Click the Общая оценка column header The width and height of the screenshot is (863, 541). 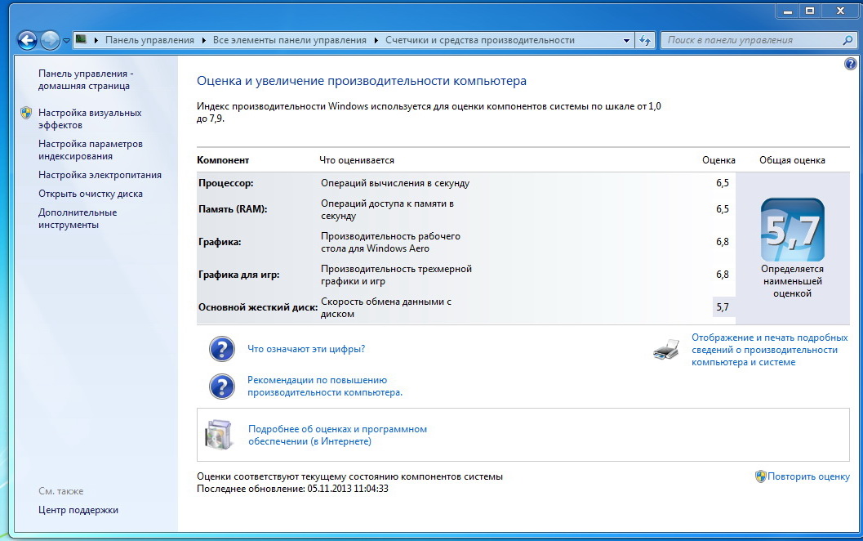[x=792, y=160]
